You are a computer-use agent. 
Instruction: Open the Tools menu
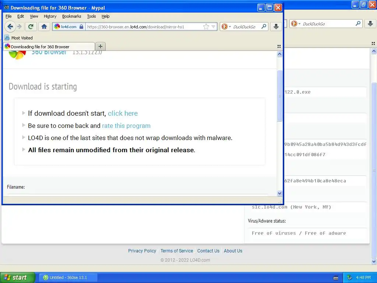(x=91, y=16)
